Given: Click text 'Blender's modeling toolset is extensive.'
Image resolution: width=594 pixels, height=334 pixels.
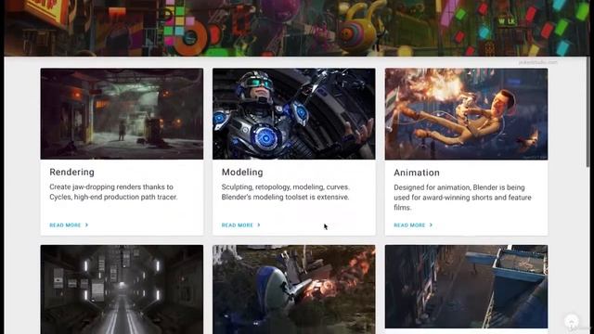Looking at the screenshot, I should (285, 197).
